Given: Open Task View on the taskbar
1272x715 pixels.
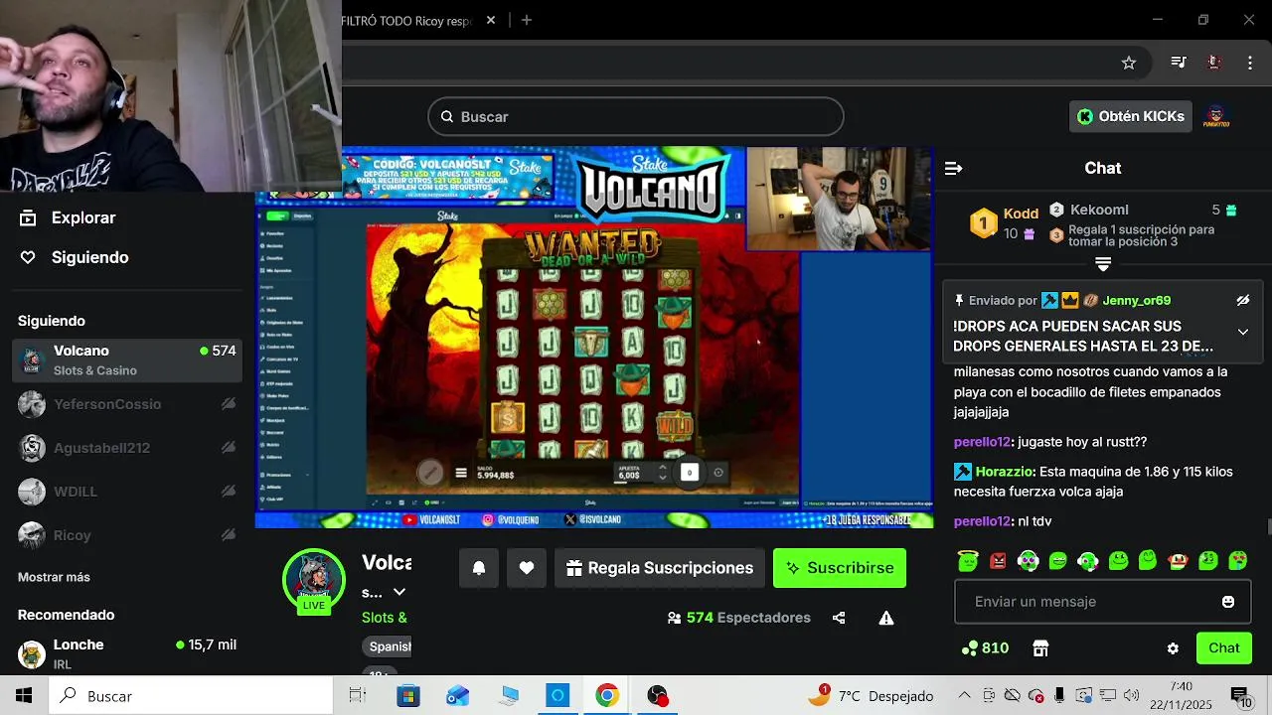Looking at the screenshot, I should 358,696.
